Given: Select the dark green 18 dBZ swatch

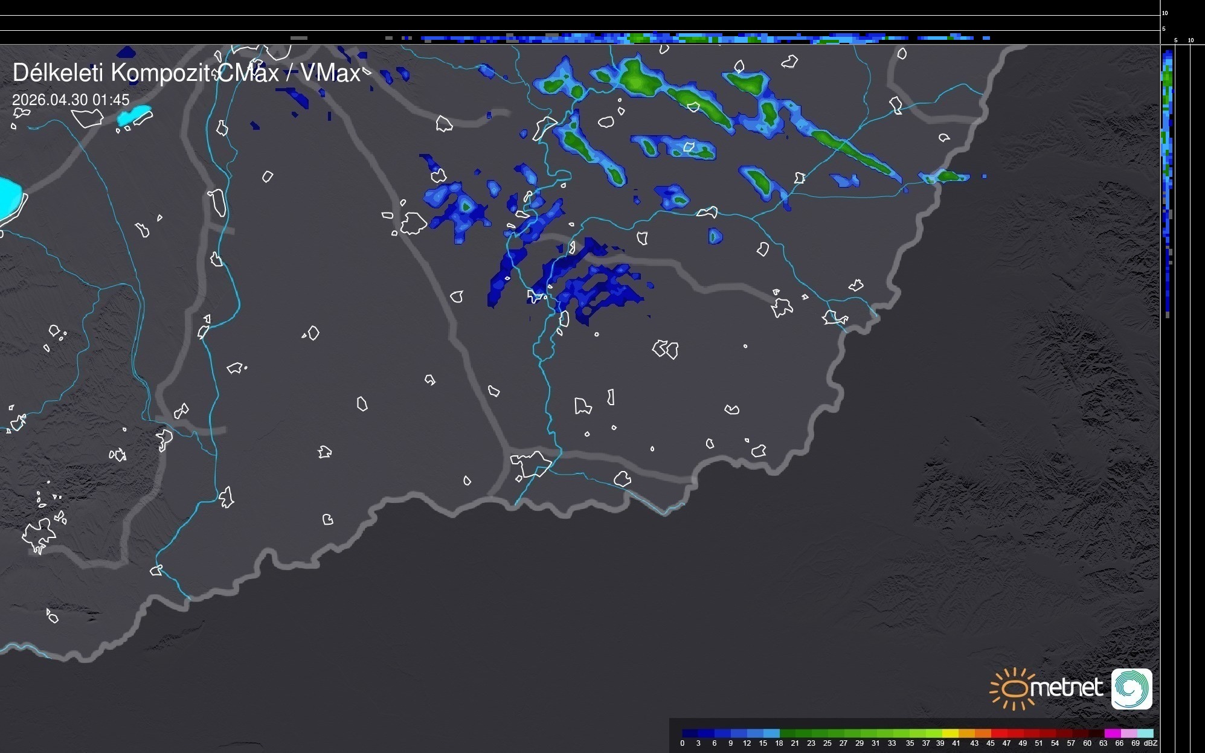Looking at the screenshot, I should click(x=787, y=733).
